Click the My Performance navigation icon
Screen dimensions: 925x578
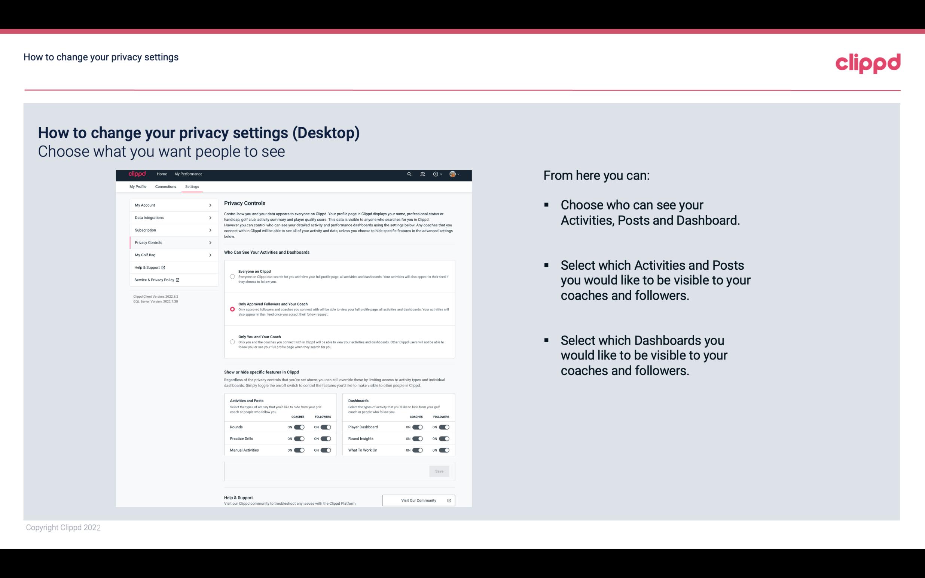click(189, 174)
